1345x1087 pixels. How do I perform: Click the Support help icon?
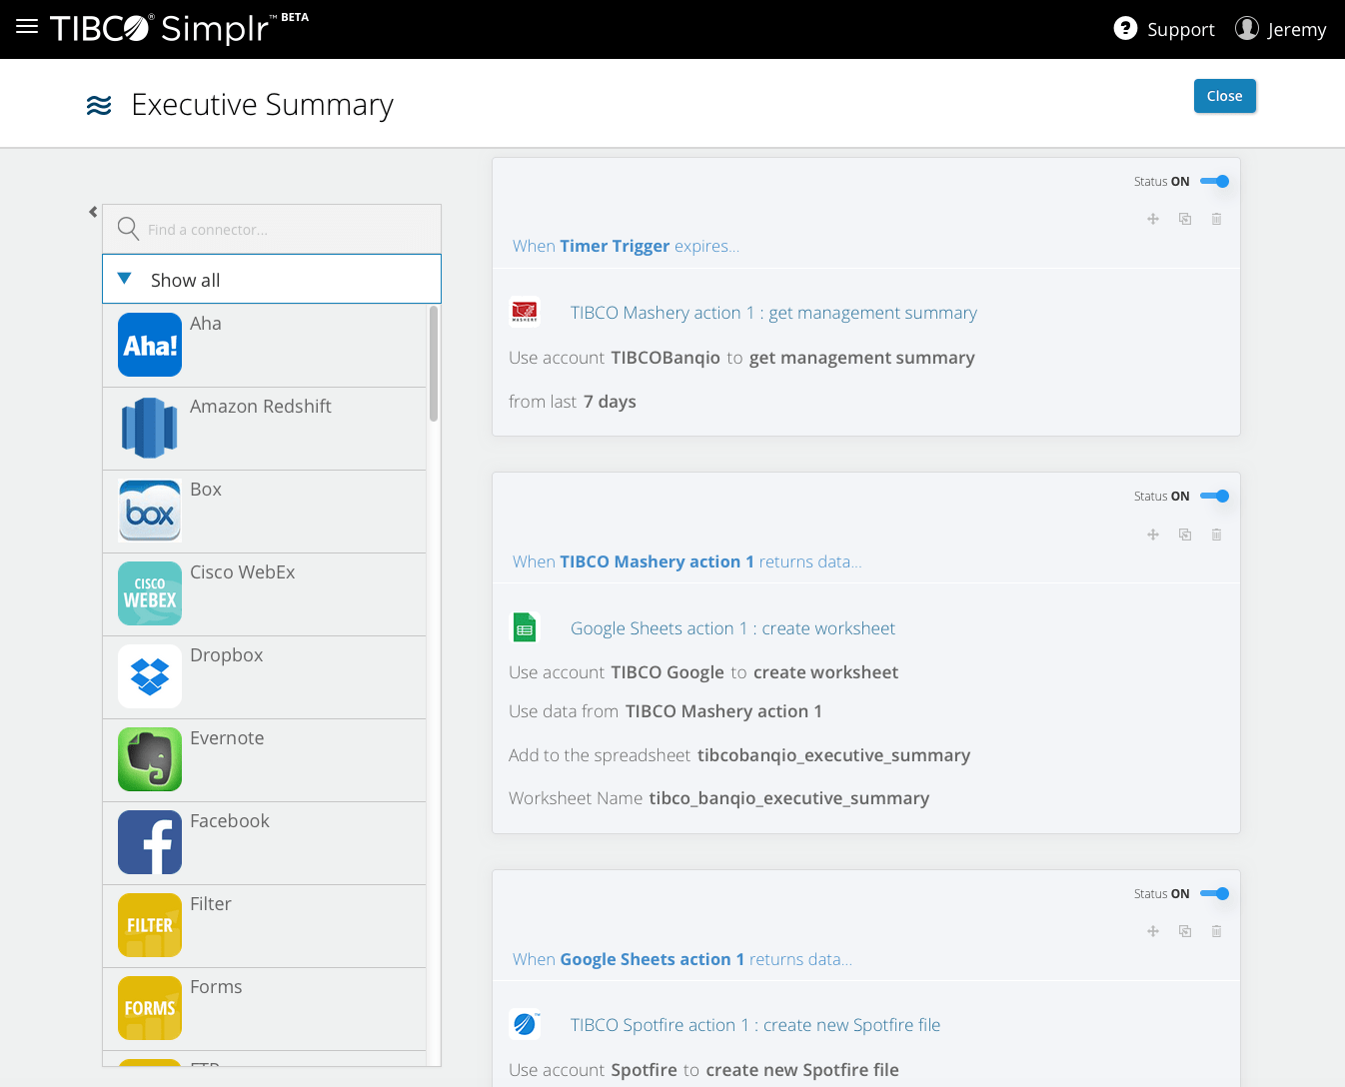1125,28
